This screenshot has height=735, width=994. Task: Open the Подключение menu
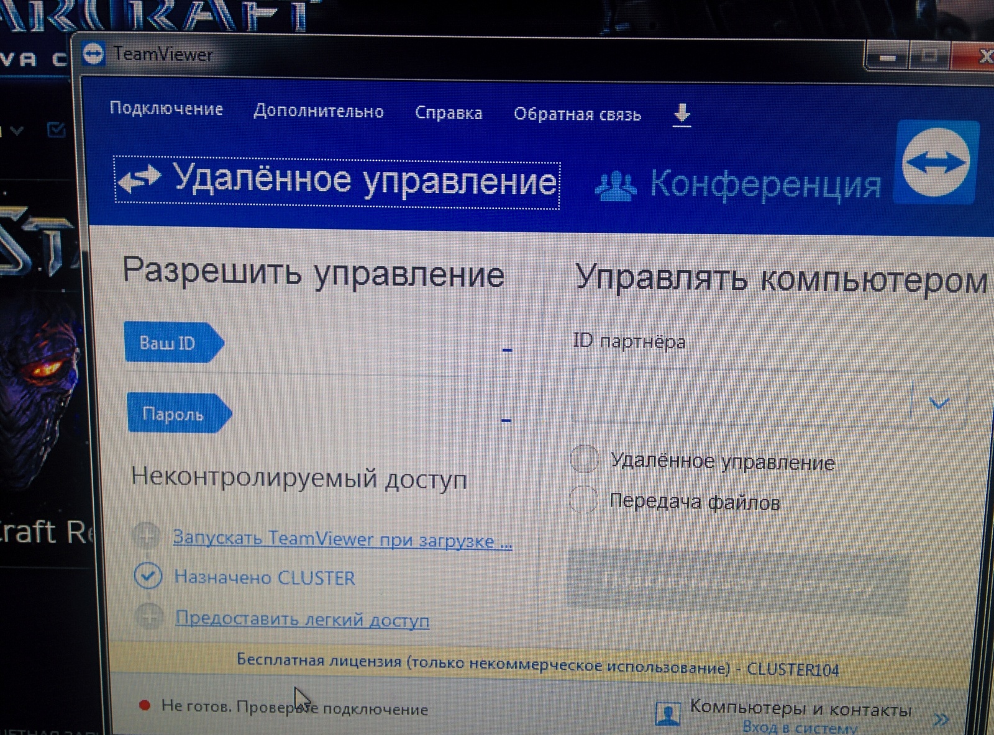point(166,109)
